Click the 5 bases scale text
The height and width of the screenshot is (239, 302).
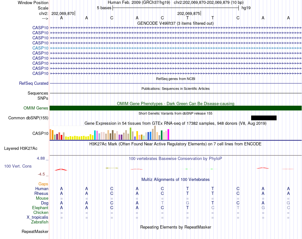pyautogui.click(x=104, y=8)
